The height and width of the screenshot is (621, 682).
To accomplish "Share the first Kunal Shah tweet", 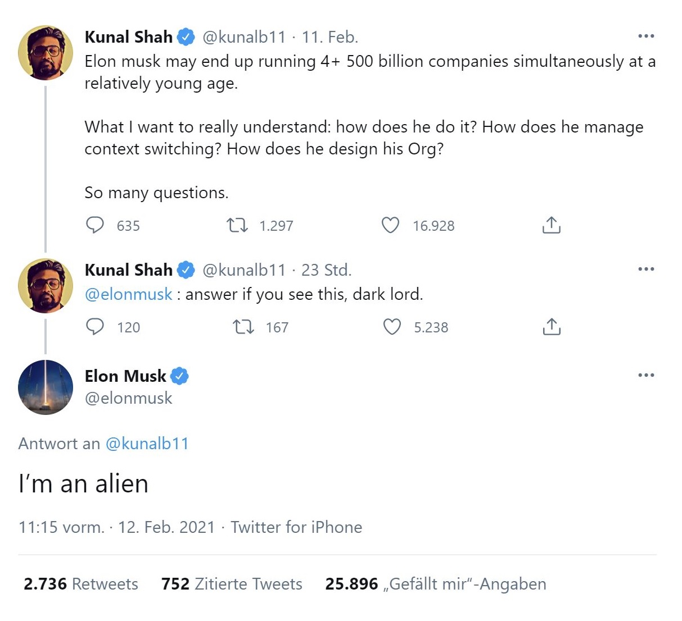I will (552, 225).
